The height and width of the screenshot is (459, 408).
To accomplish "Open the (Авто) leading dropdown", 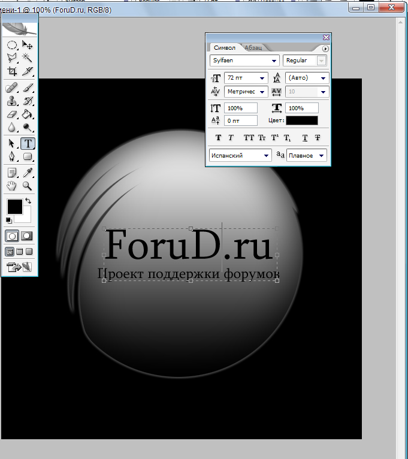I will pos(323,78).
